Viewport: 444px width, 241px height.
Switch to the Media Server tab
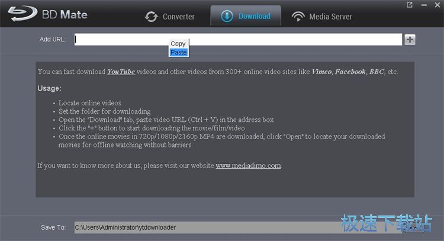point(322,17)
